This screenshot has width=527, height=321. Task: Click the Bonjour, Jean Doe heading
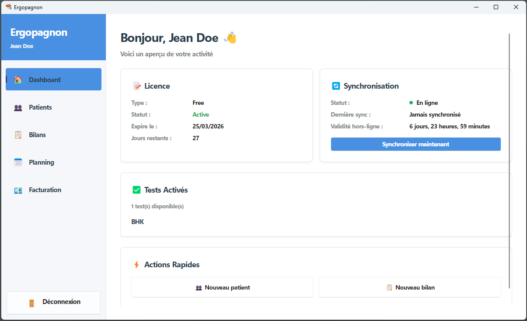[169, 38]
